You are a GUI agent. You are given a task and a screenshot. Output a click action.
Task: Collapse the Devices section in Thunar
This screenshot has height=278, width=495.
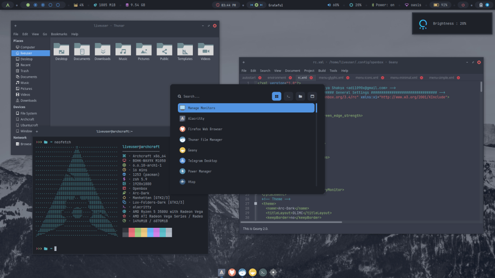pyautogui.click(x=20, y=107)
